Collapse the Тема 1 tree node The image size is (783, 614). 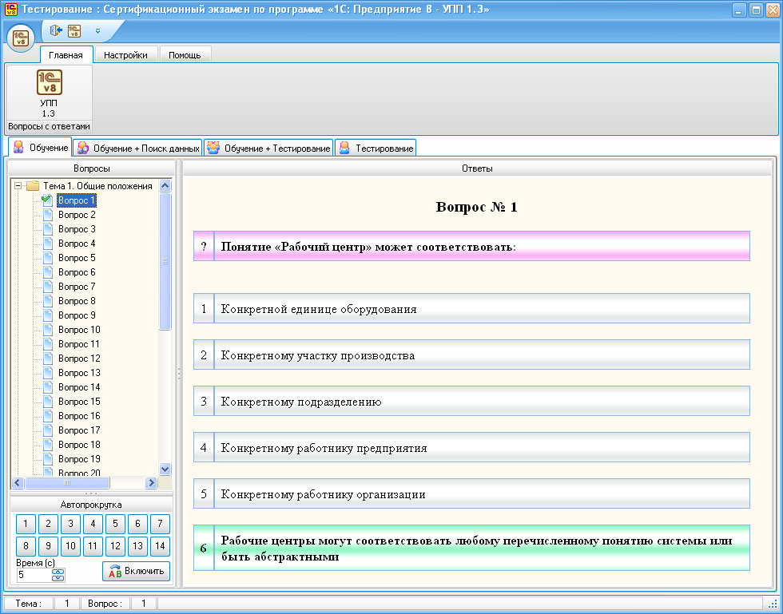[x=18, y=186]
